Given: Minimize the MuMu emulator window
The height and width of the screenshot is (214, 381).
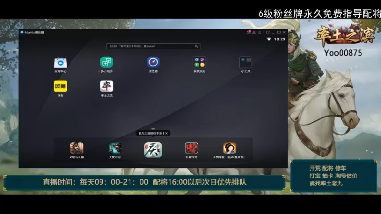Looking at the screenshot, I should (x=273, y=32).
